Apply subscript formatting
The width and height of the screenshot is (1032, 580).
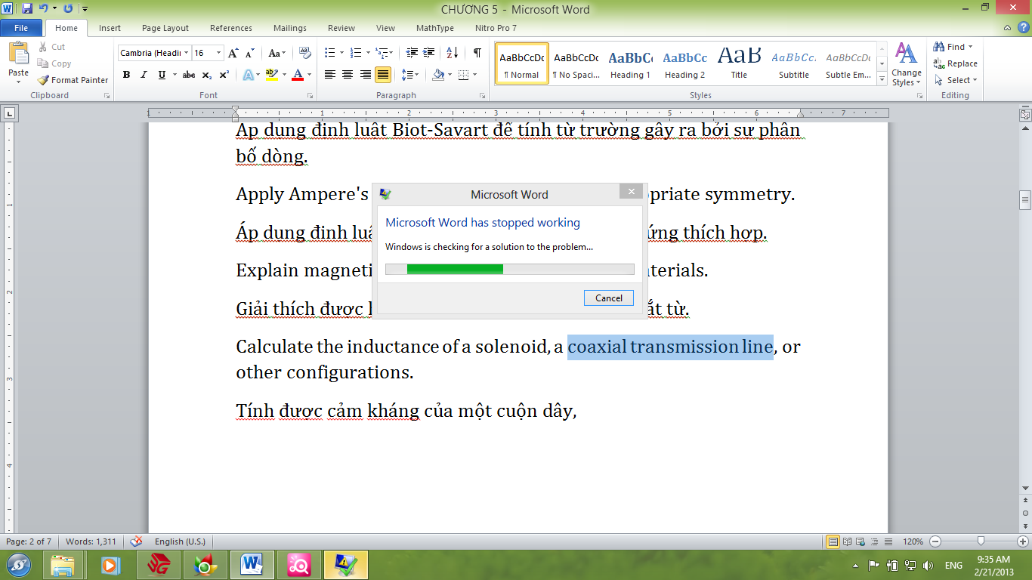point(208,75)
